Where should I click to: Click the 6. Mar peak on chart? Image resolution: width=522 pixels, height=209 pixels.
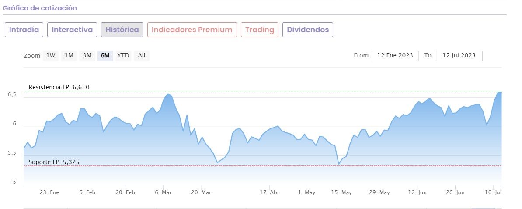click(x=168, y=94)
